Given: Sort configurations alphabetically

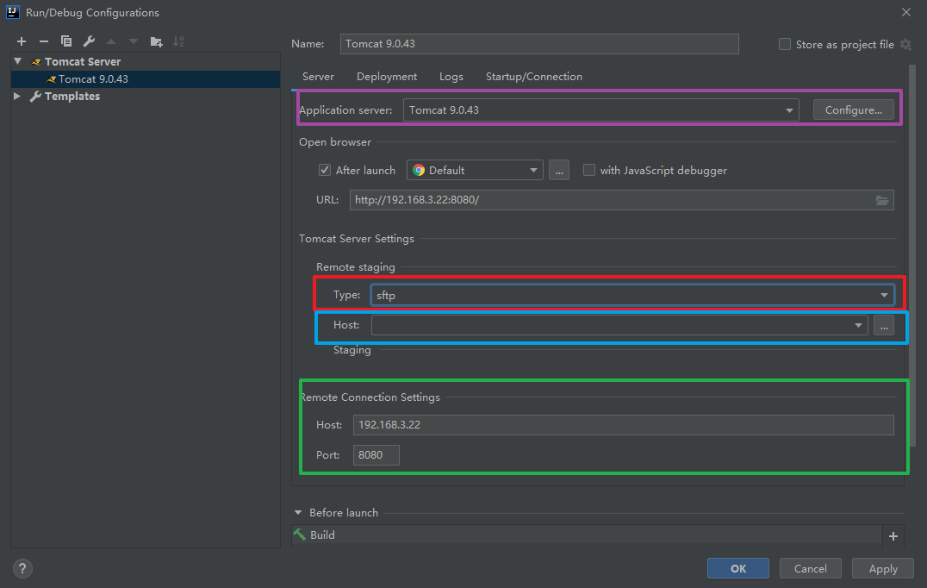Looking at the screenshot, I should coord(178,41).
